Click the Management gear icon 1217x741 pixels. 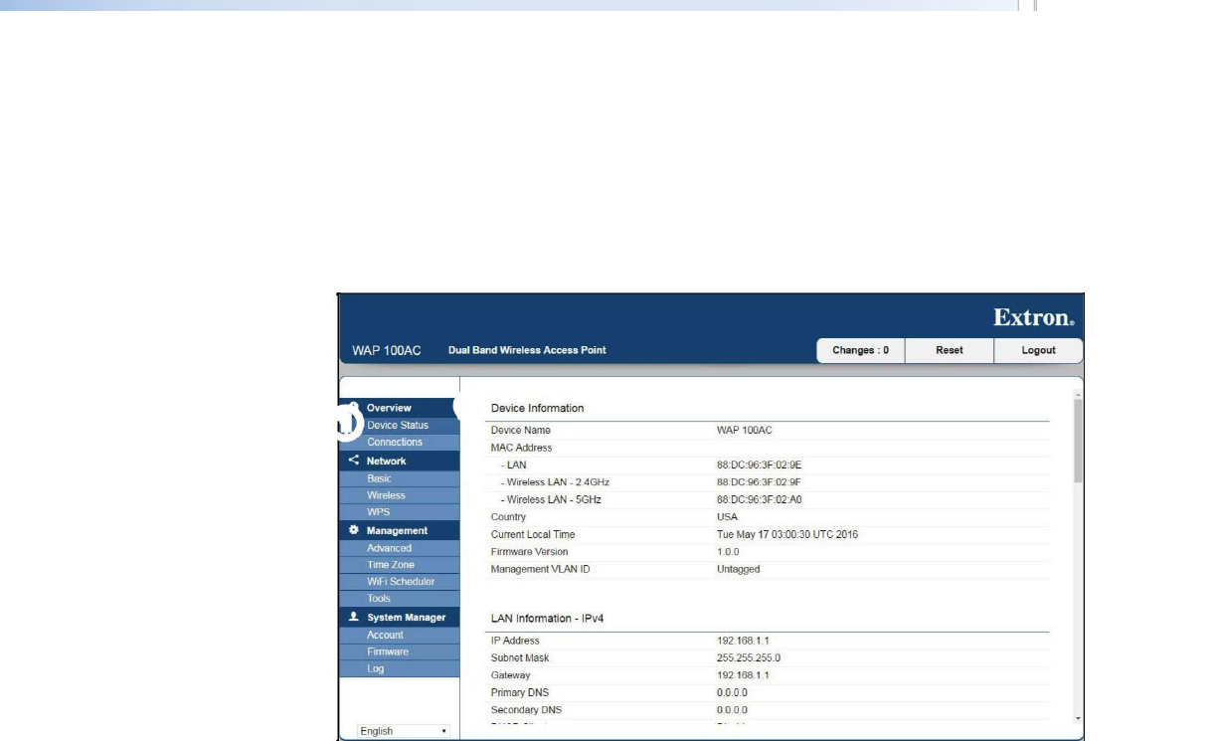[x=353, y=531]
